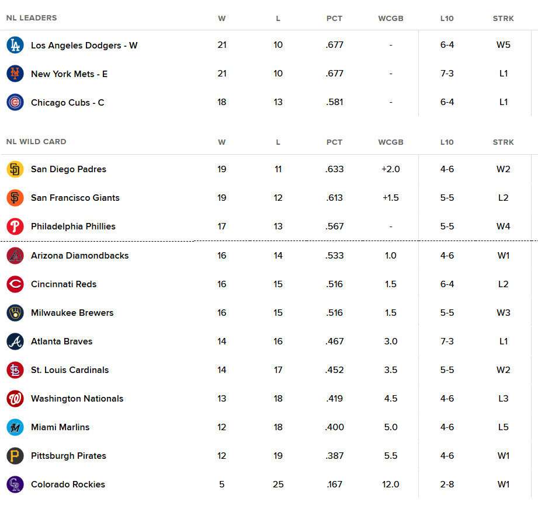Open the Chicago Cubs logo icon
This screenshot has width=538, height=509.
click(x=15, y=102)
